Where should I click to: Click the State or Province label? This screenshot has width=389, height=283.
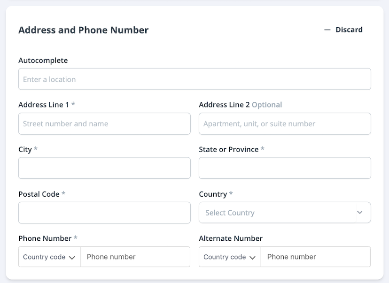(x=229, y=149)
